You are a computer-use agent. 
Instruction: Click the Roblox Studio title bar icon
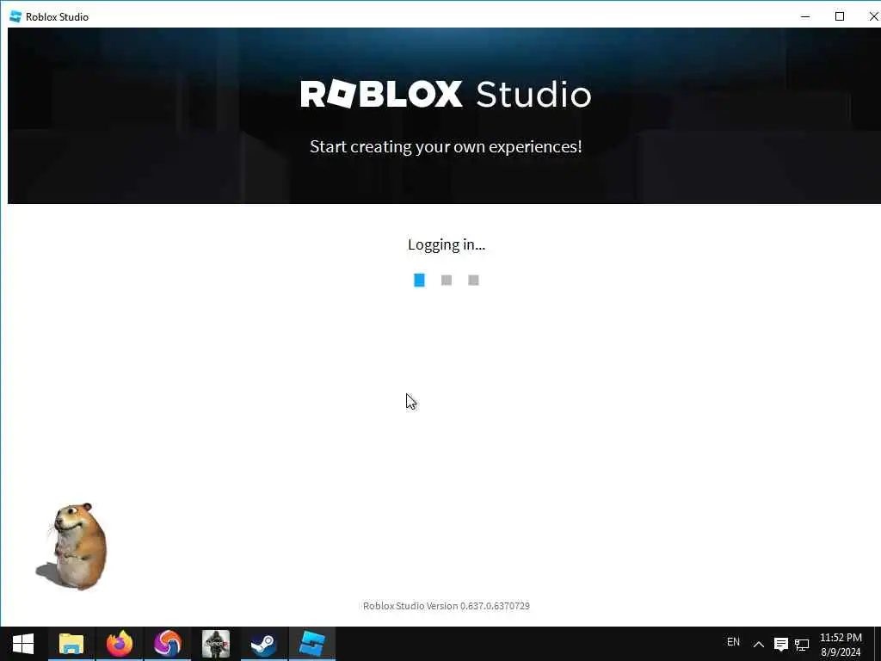[x=15, y=17]
